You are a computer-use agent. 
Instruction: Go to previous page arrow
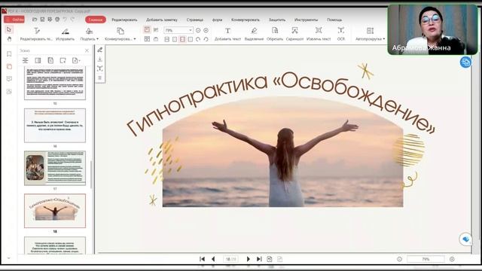(x=213, y=259)
